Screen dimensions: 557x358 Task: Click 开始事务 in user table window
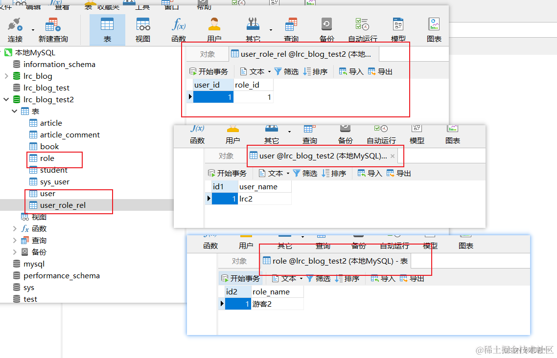pos(227,173)
